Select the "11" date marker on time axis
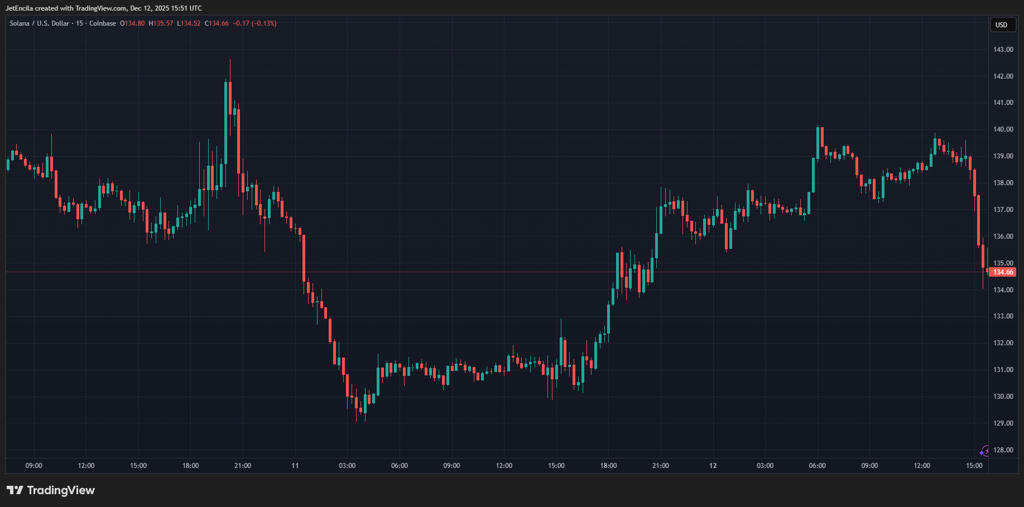Viewport: 1024px width, 507px height. click(x=295, y=466)
